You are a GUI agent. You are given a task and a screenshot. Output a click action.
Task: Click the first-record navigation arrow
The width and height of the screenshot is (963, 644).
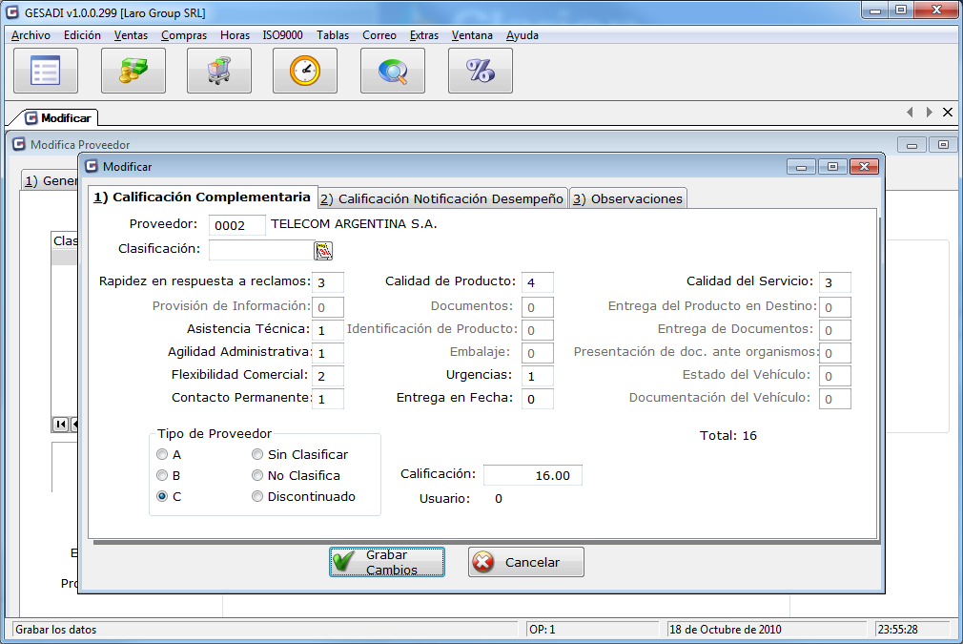coord(60,424)
